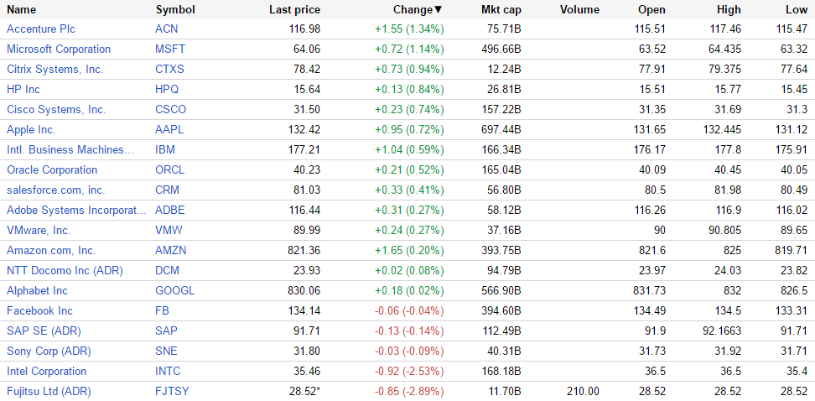The height and width of the screenshot is (401, 815).
Task: Open the Oracle Corporation link
Action: pos(52,169)
